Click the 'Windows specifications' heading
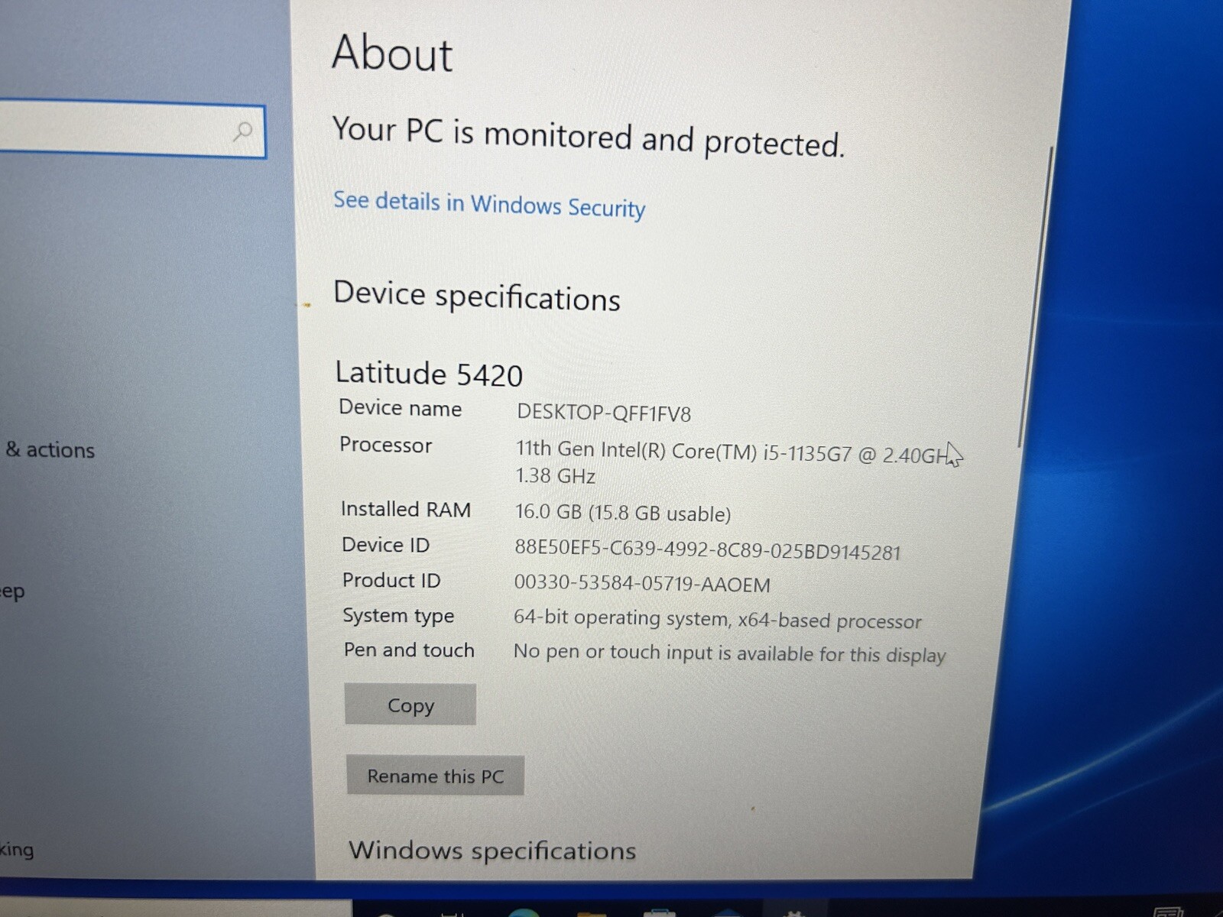 [x=492, y=851]
